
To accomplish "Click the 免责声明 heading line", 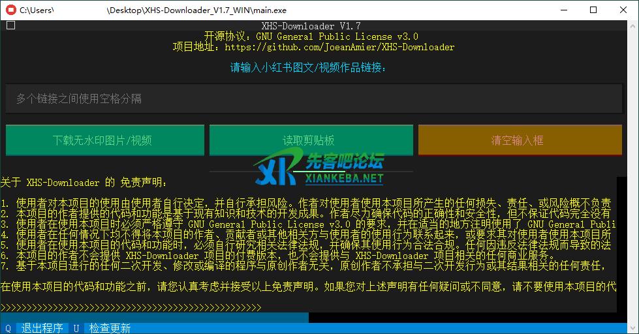I will pos(84,182).
